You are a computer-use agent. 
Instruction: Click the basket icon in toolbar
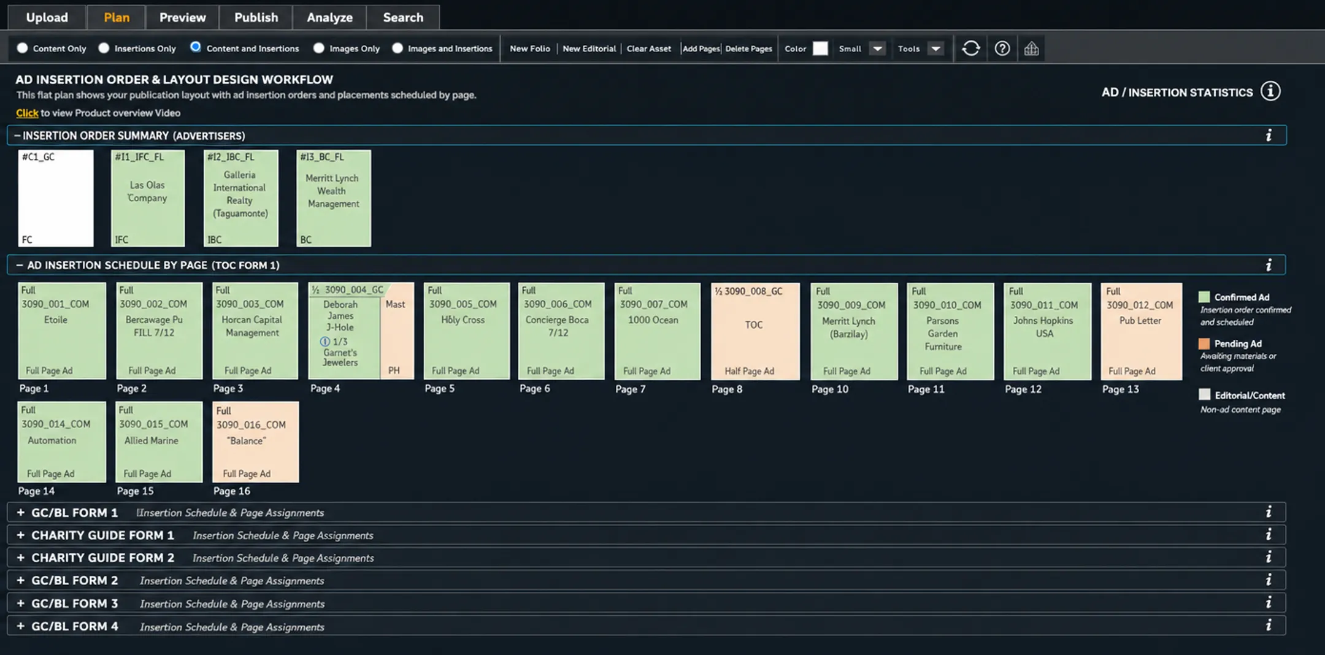click(x=1032, y=48)
